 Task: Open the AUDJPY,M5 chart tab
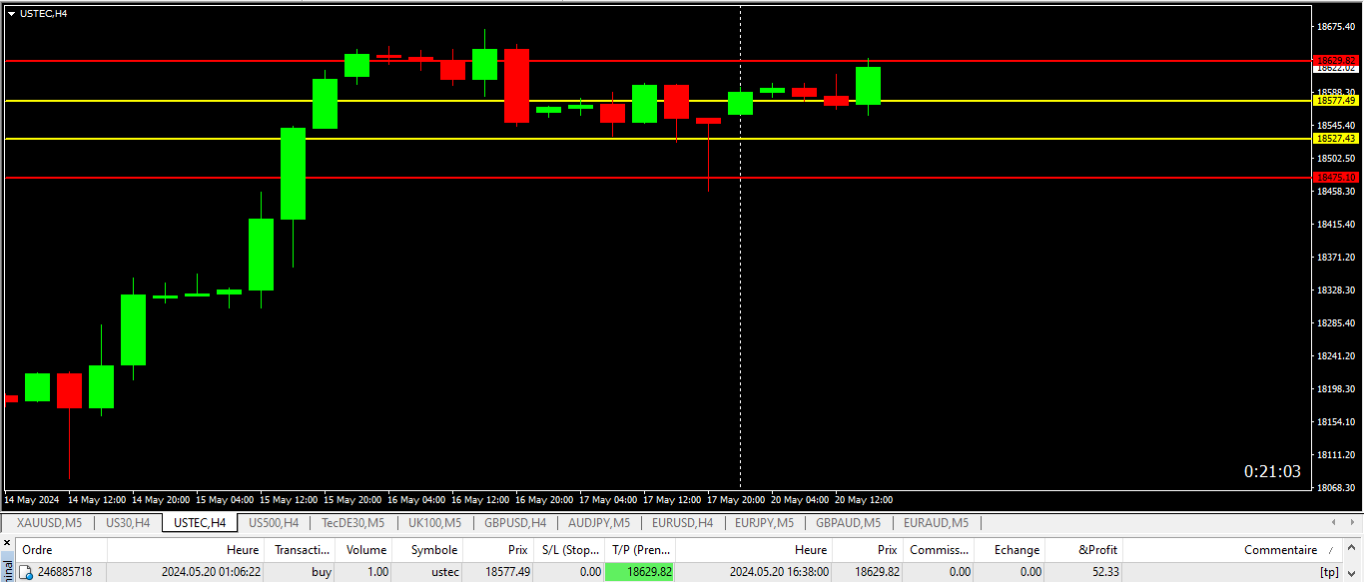[x=599, y=522]
